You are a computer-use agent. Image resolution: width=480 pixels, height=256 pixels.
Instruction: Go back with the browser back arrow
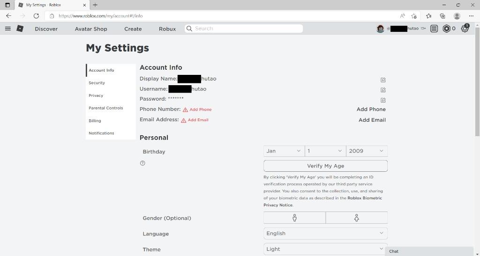8,16
